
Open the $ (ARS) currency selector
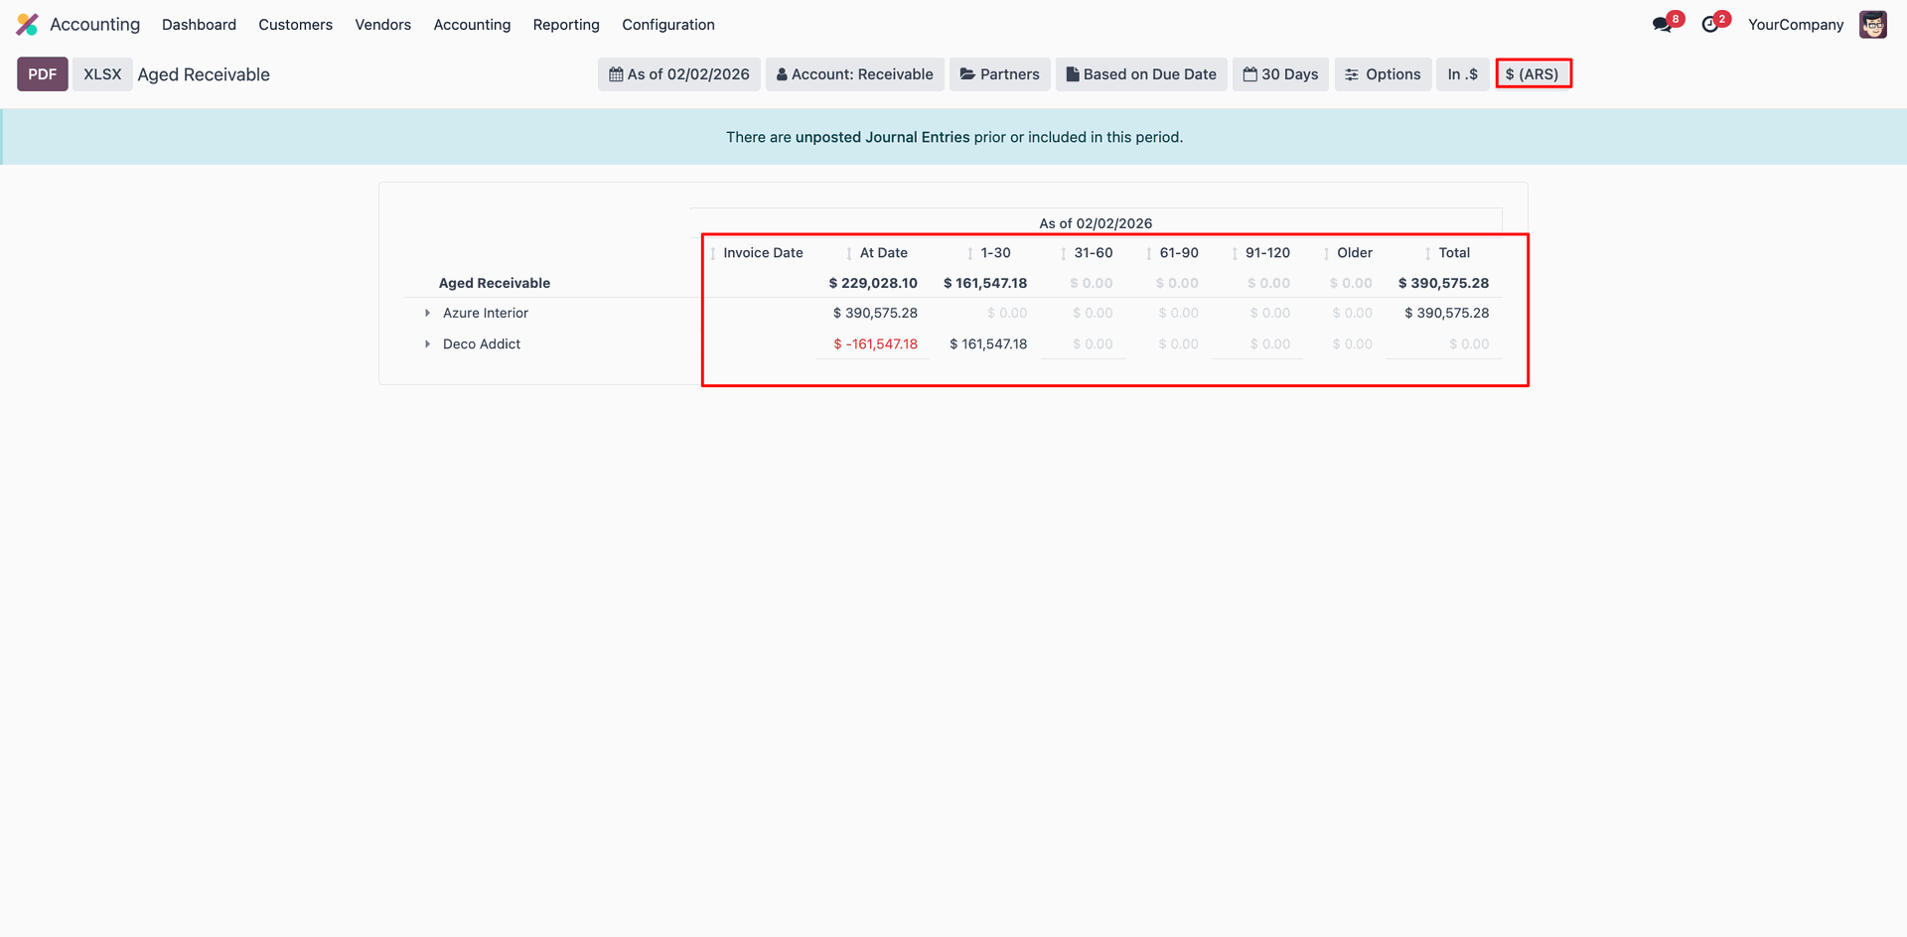click(x=1533, y=74)
